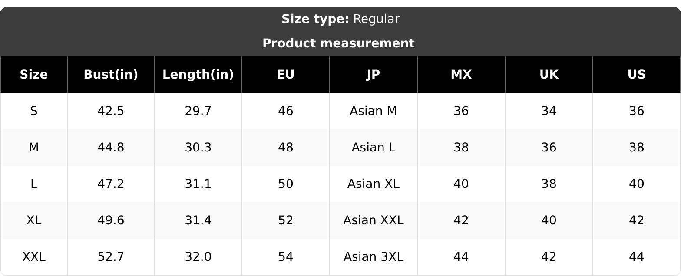Viewport: 681px width, 276px height.
Task: Click the Product measurement heading
Action: [339, 43]
